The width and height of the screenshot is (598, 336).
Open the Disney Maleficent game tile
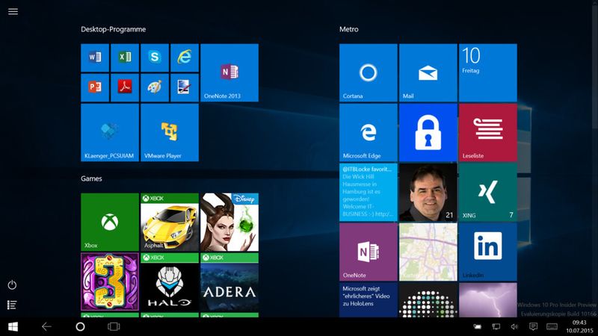(229, 222)
